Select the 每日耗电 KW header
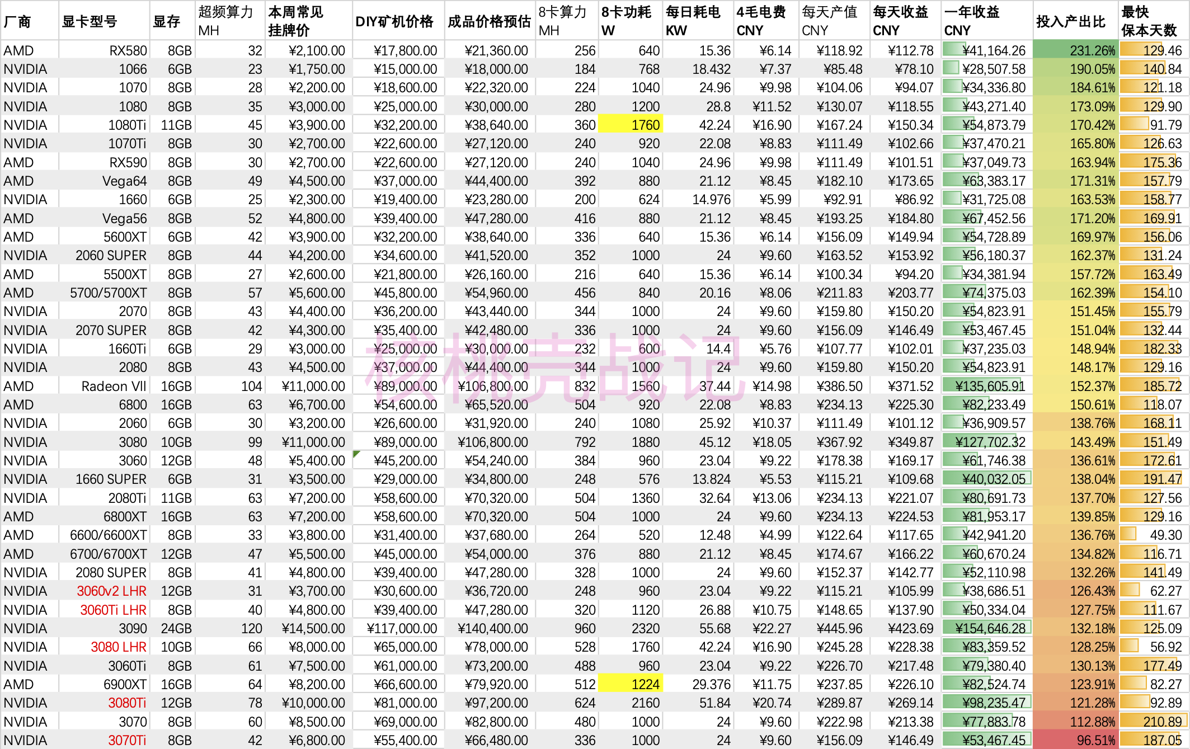 [x=698, y=21]
